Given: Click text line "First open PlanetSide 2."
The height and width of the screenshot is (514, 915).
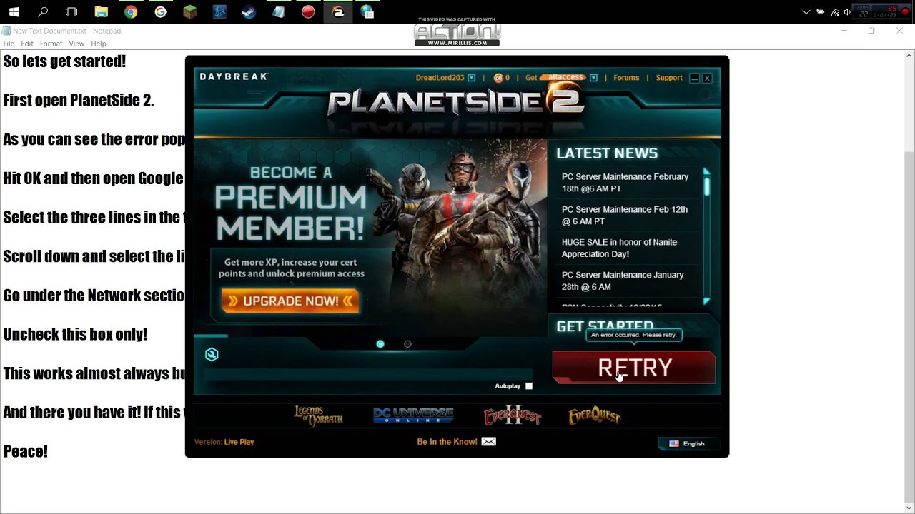Looking at the screenshot, I should click(x=79, y=100).
